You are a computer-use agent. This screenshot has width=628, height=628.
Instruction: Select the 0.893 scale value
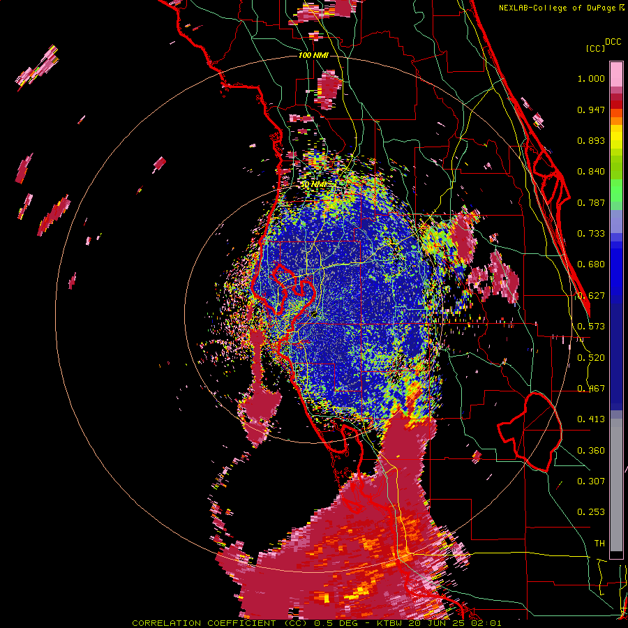pyautogui.click(x=591, y=140)
